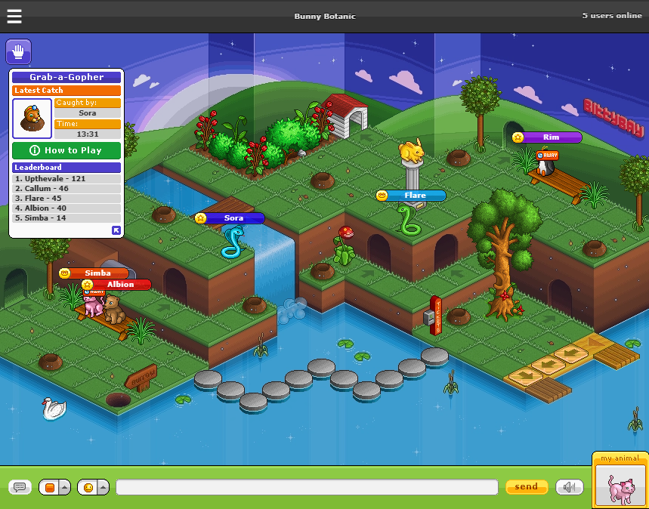The width and height of the screenshot is (649, 509).
Task: Select Simba - 14 leaderboard entry
Action: [x=66, y=218]
